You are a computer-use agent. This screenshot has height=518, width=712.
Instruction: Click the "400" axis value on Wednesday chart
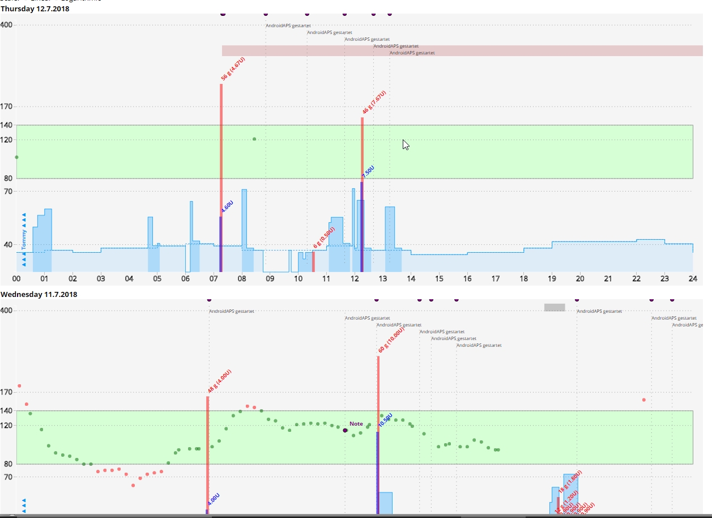(x=7, y=311)
